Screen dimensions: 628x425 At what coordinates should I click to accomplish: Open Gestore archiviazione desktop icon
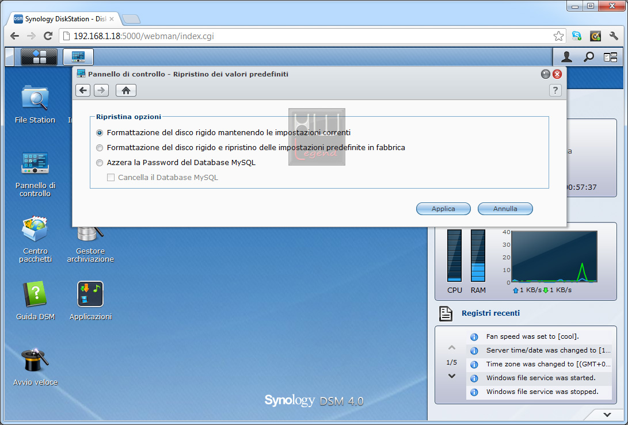[x=90, y=245]
